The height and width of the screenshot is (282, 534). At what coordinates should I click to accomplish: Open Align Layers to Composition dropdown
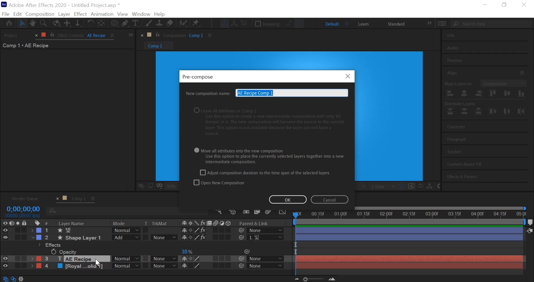(504, 84)
